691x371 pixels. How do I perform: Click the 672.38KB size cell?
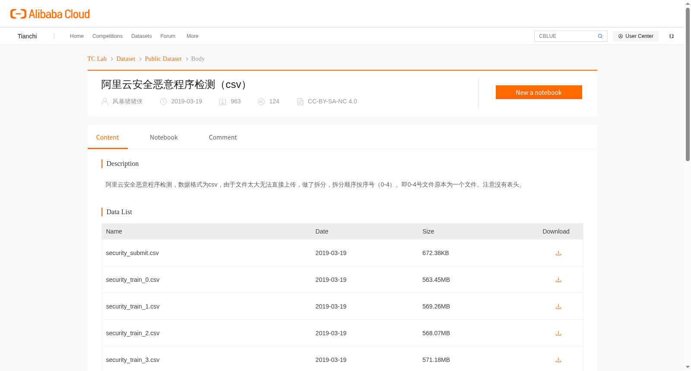point(436,253)
